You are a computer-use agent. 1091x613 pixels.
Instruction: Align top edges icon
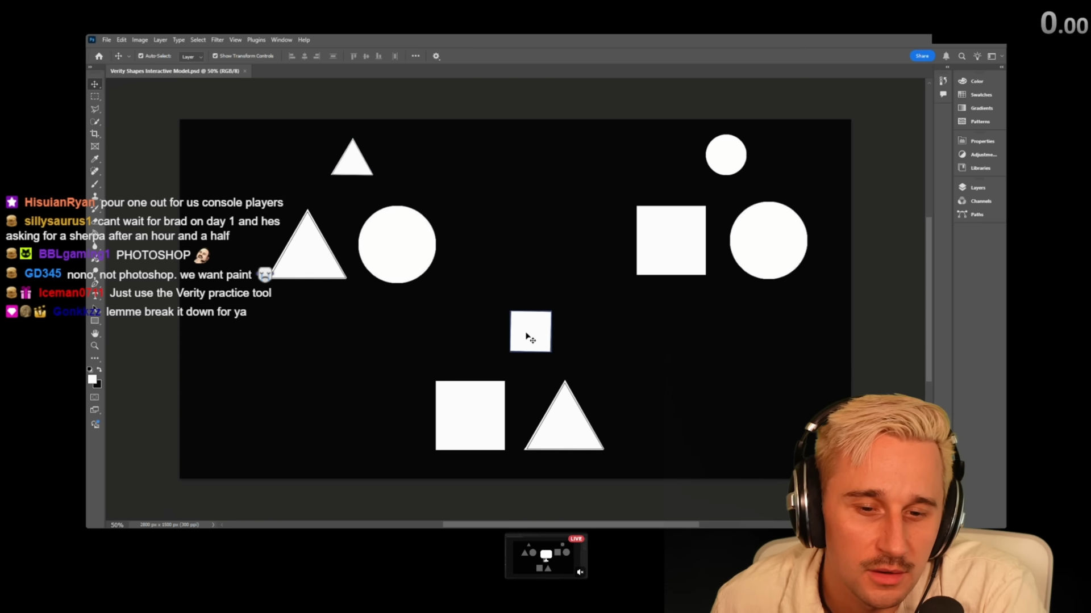353,56
